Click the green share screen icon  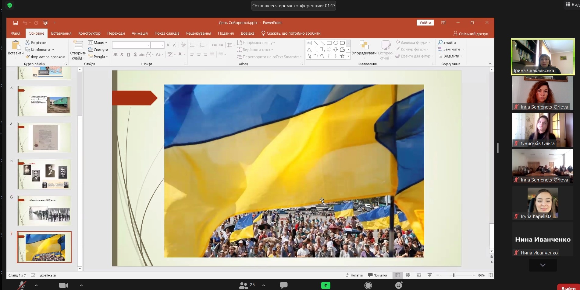click(x=326, y=285)
